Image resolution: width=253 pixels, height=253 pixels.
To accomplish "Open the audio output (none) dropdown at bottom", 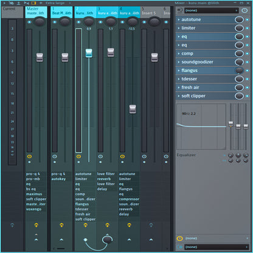I will pos(217,247).
